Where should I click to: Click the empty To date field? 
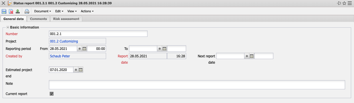(143, 49)
